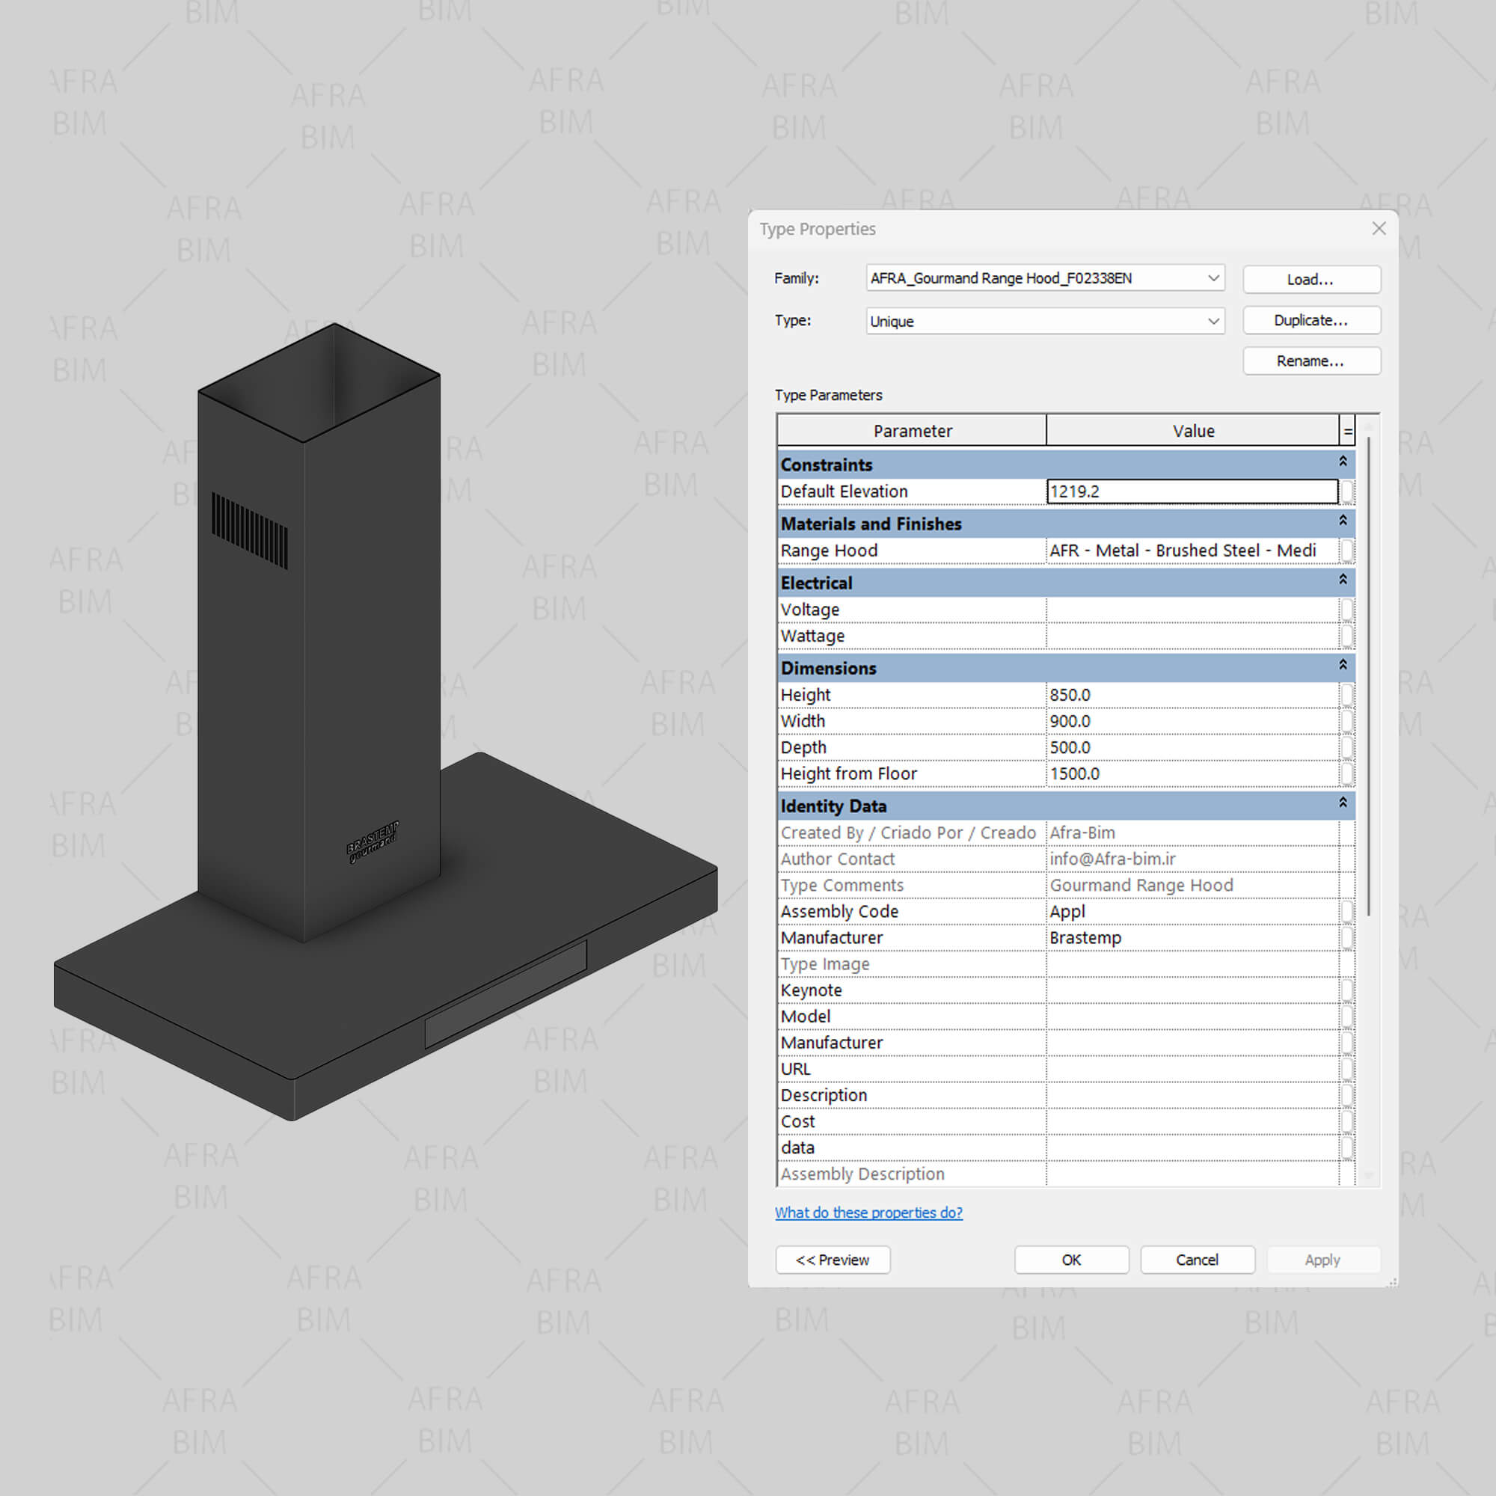The width and height of the screenshot is (1496, 1496).
Task: Click associate parameter button next to Assembly Code
Action: coord(1346,911)
